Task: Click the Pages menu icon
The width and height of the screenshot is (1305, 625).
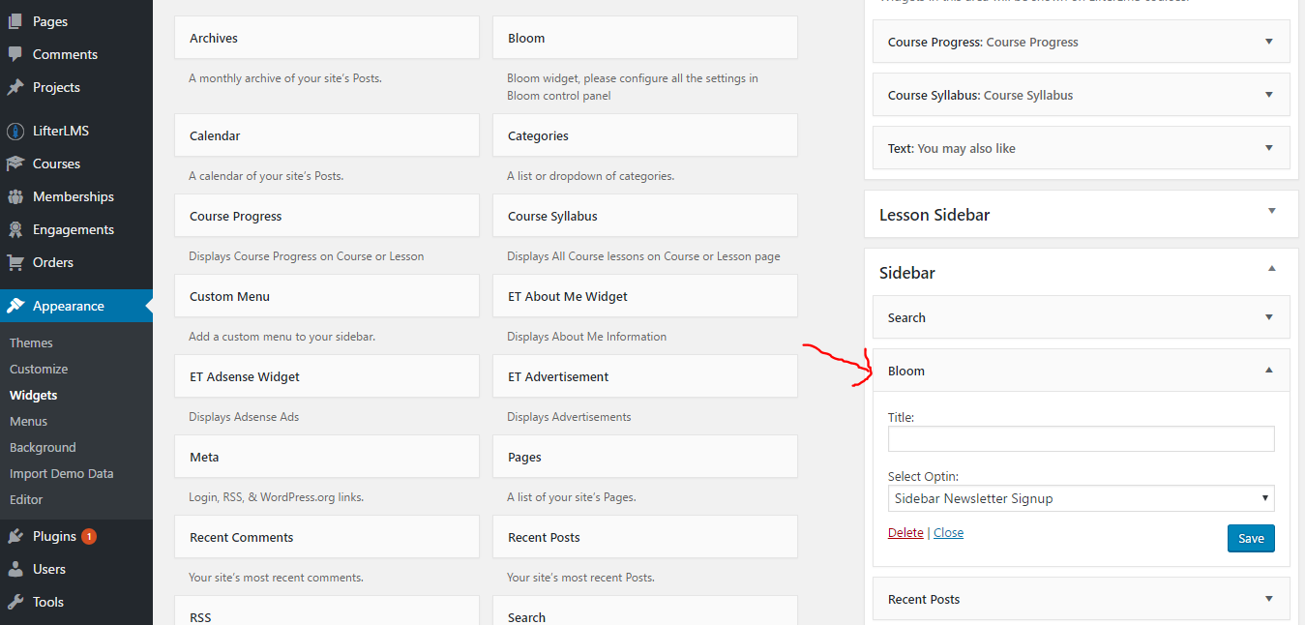Action: click(15, 21)
